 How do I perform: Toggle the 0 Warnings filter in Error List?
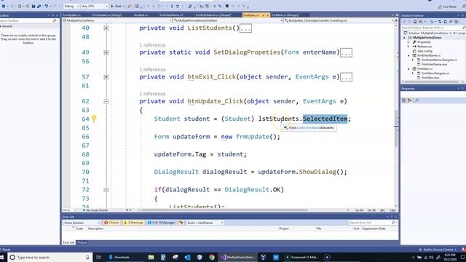coord(133,223)
